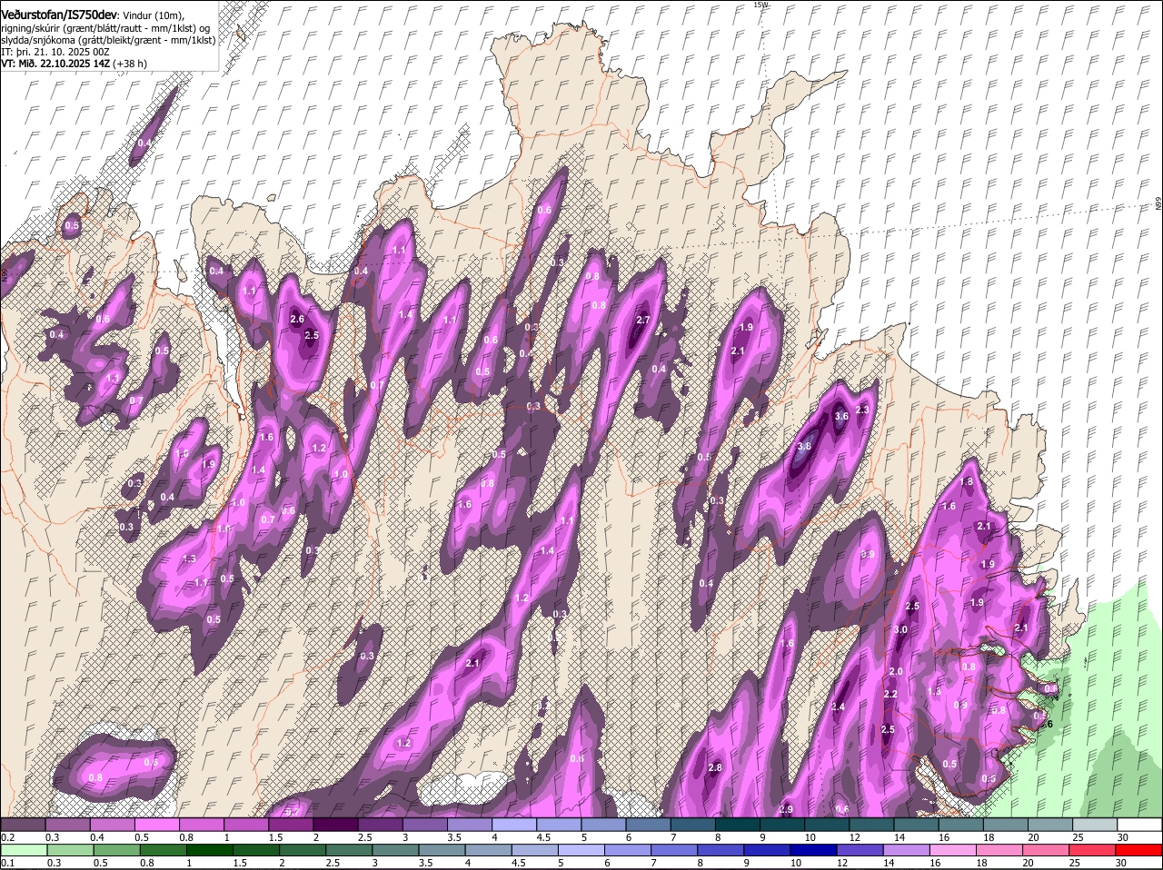The image size is (1163, 870).
Task: Select the upper legend swatch starting at 3
Action: 426,825
